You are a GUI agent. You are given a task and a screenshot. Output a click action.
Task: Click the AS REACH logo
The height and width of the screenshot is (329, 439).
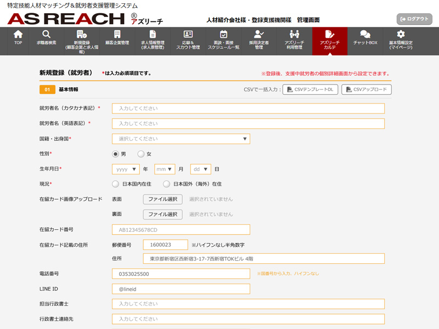(x=65, y=19)
